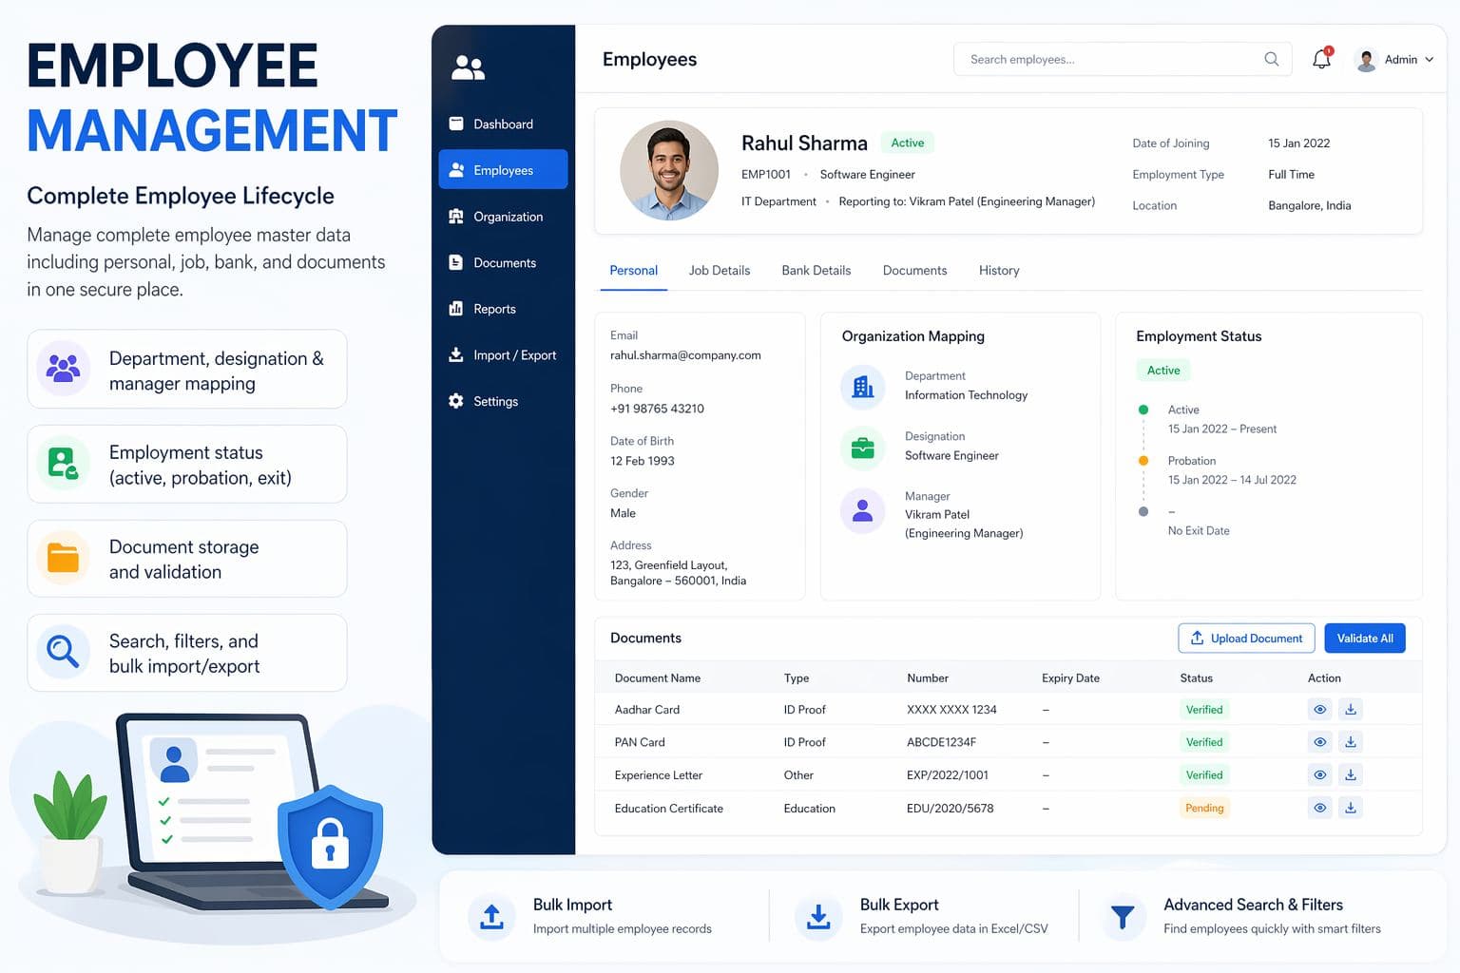Click the Department building icon in Organization Mapping

coord(863,387)
